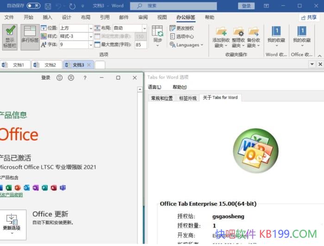Viewport: 324px width, 246px height.
Task: Click the frowning face feedback icon
Action: pos(71,78)
